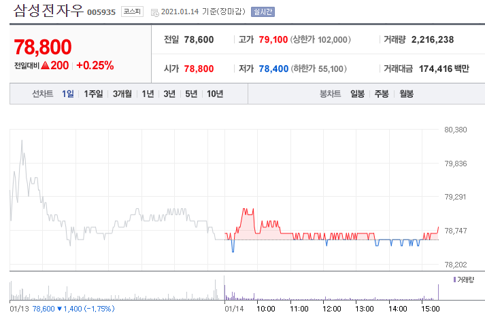Click the 12:00 time axis label
Screen dimensions: 485x325
[331, 309]
